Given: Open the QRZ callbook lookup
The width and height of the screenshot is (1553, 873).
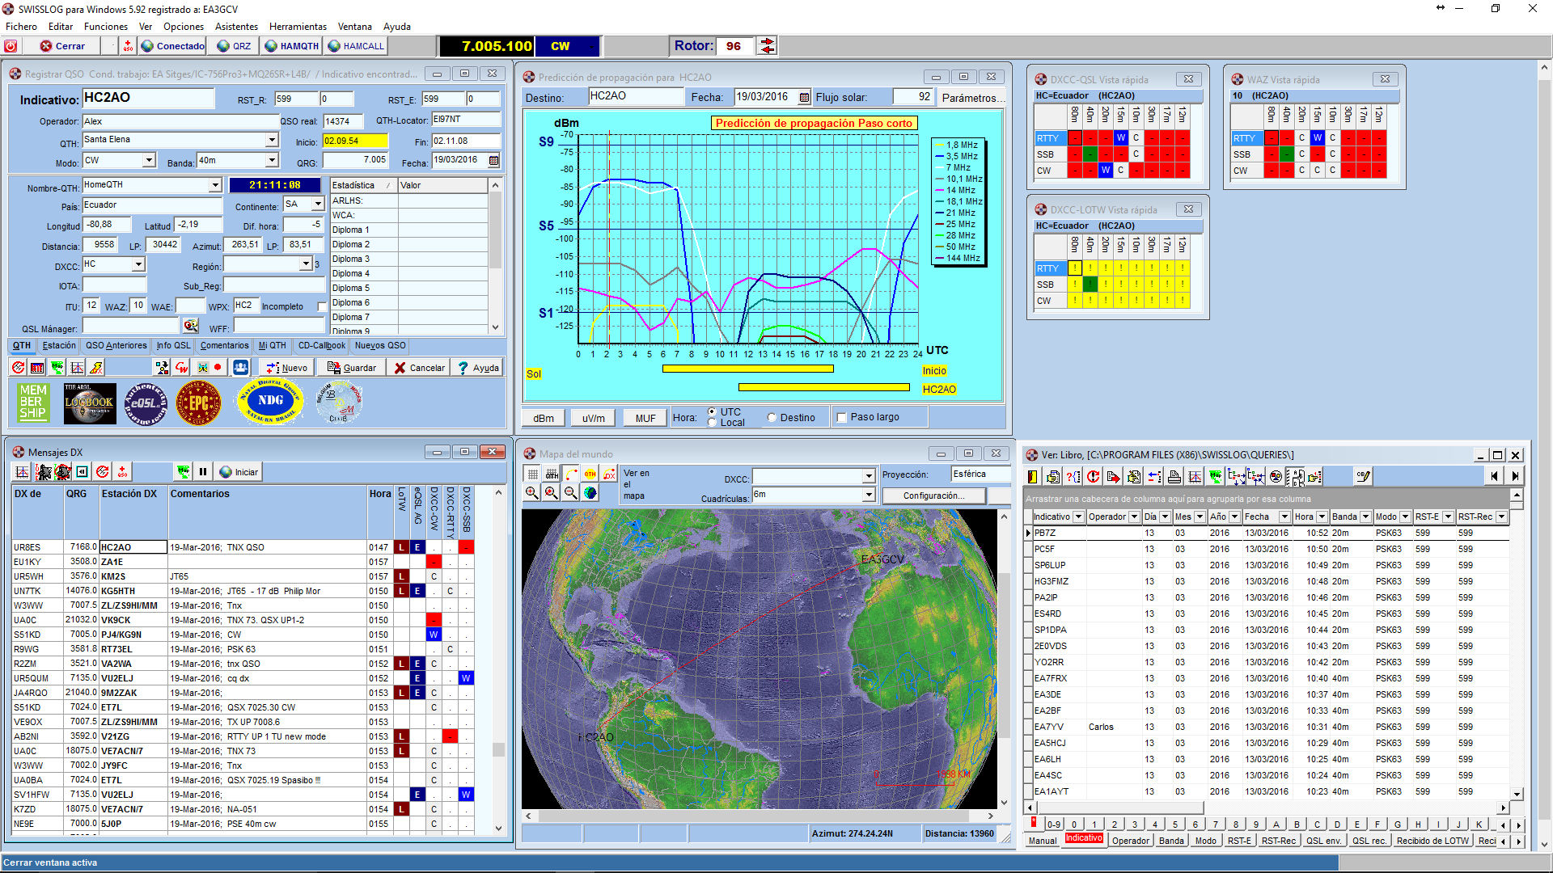Looking at the screenshot, I should pyautogui.click(x=234, y=46).
